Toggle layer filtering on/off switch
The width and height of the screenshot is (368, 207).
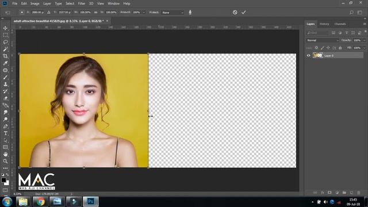[x=365, y=32]
